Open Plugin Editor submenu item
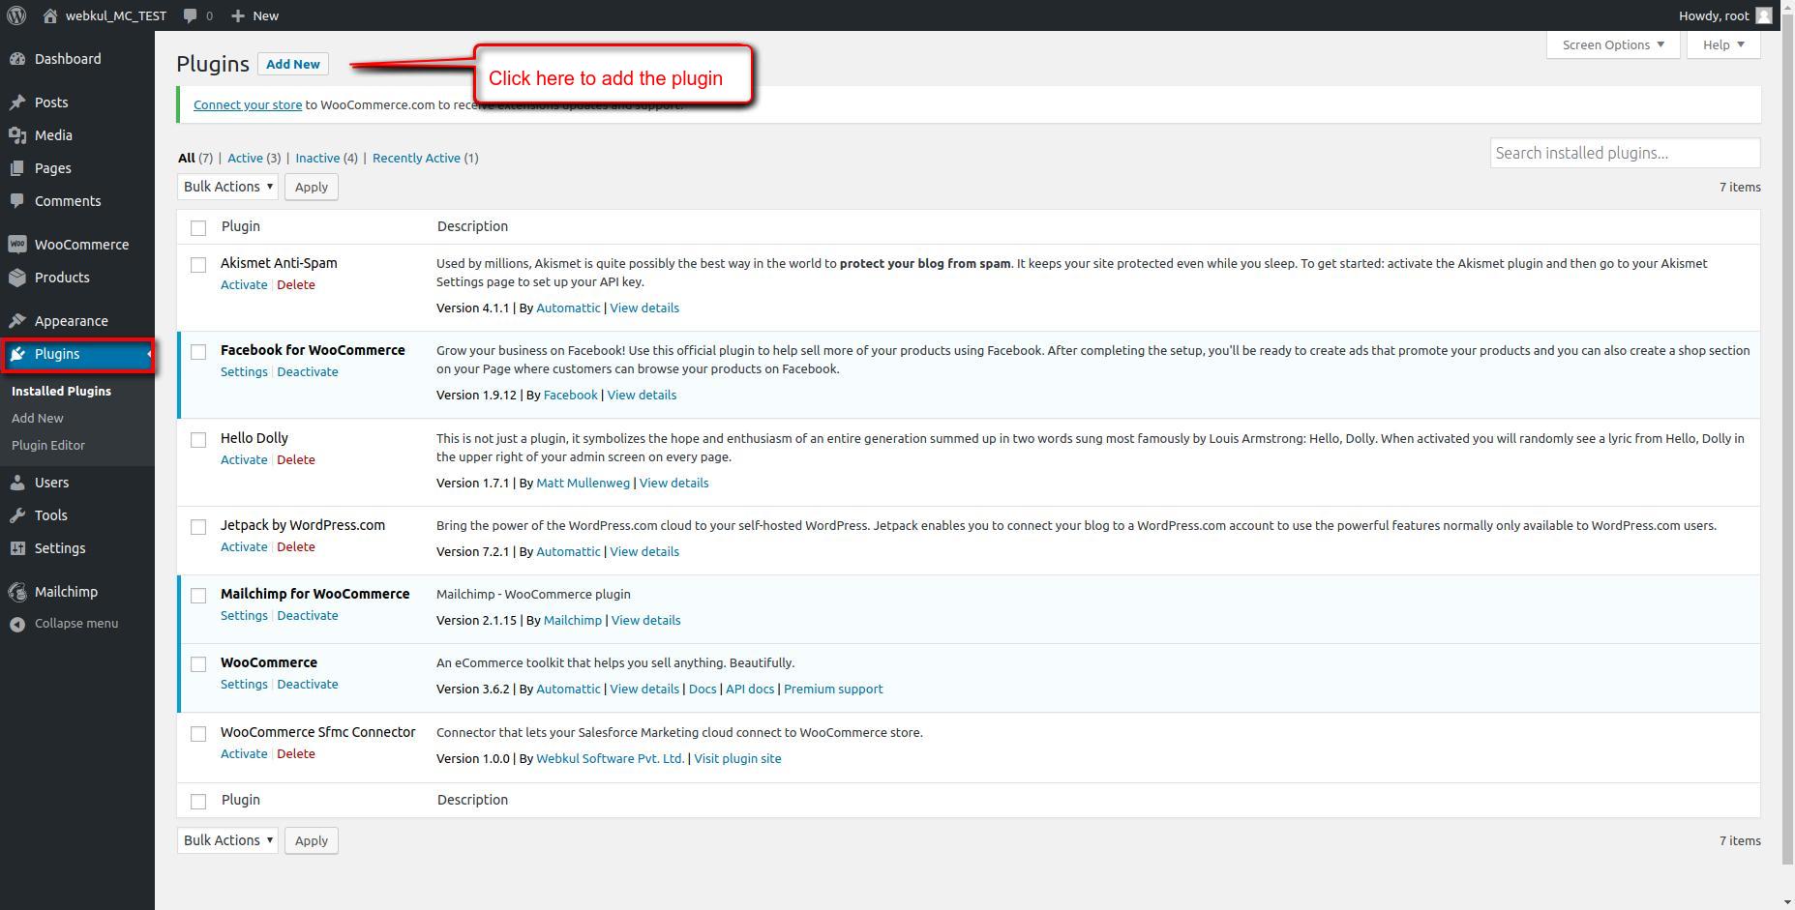Screen dimensions: 1795x910 click(48, 445)
